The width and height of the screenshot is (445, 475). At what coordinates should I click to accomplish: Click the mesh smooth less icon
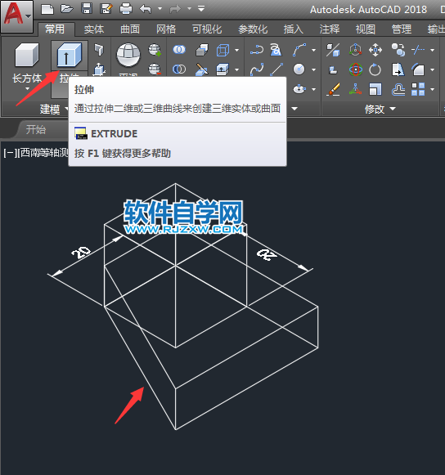click(x=155, y=69)
